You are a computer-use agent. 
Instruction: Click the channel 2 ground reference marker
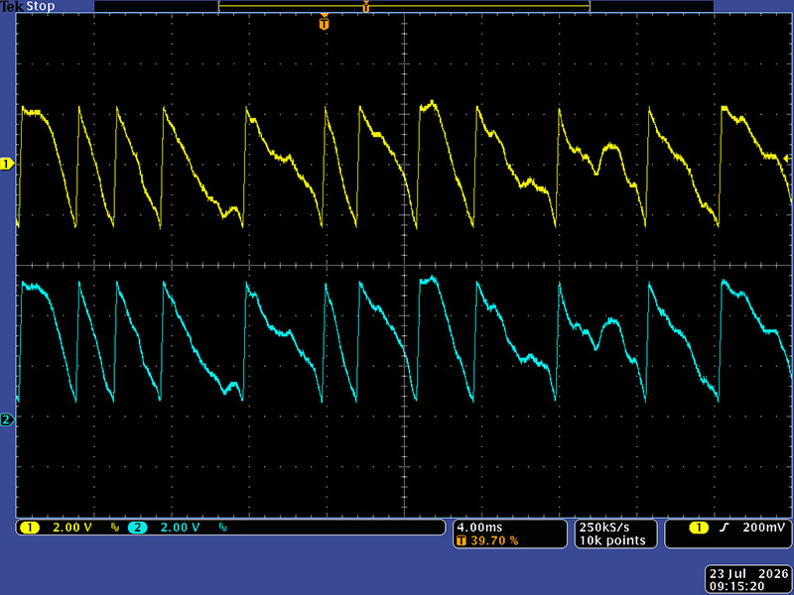pyautogui.click(x=7, y=419)
